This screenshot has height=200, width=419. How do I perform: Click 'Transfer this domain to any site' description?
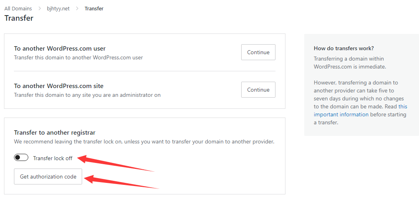[x=87, y=95]
